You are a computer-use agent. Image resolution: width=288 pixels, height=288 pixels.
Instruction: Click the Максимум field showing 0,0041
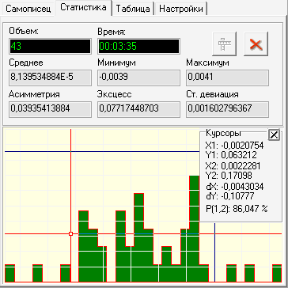tap(227, 78)
